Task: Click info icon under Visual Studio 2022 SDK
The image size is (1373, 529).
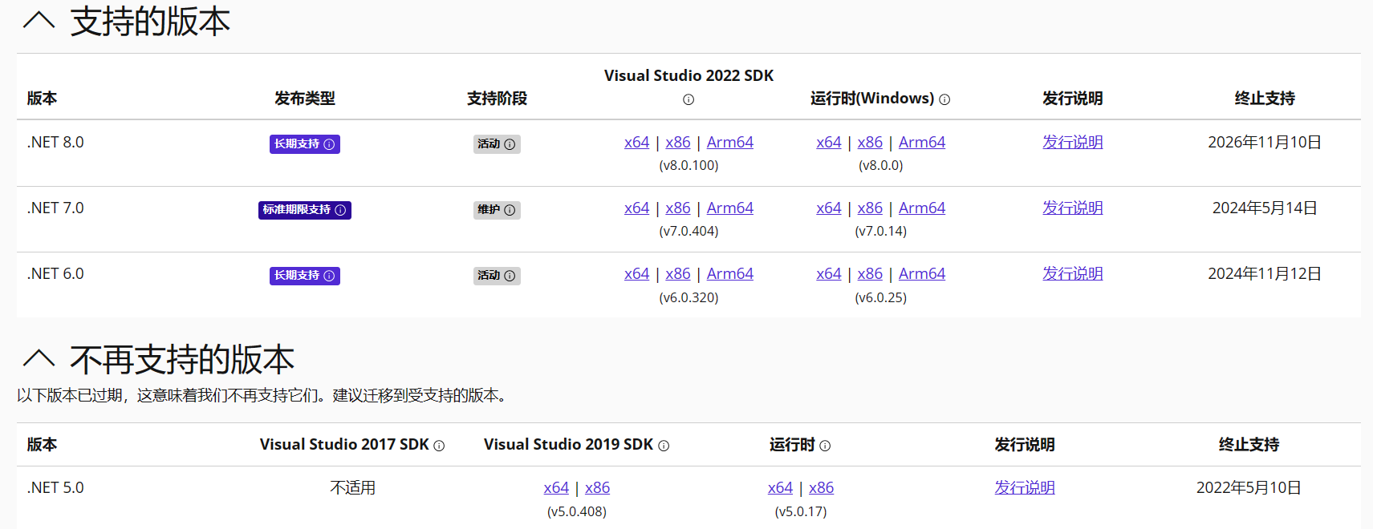Action: coord(689,99)
